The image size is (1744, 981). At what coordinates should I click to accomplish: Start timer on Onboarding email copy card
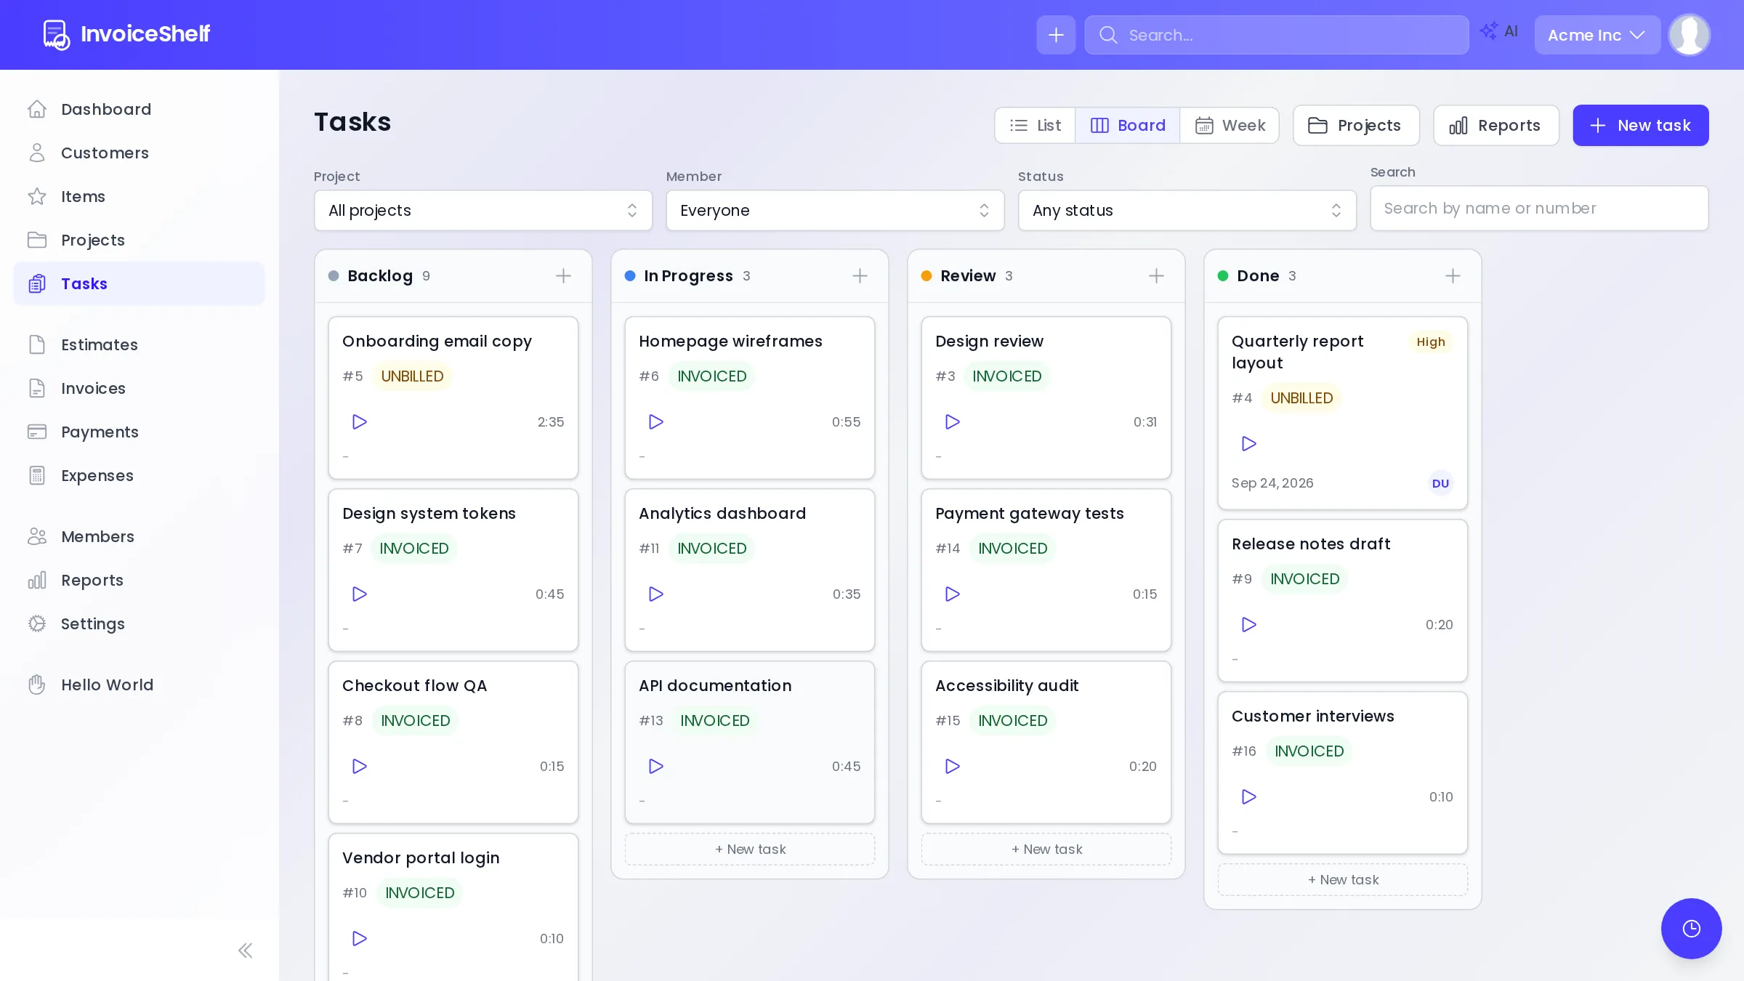click(359, 421)
